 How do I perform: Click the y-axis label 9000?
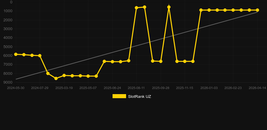coord(8,82)
